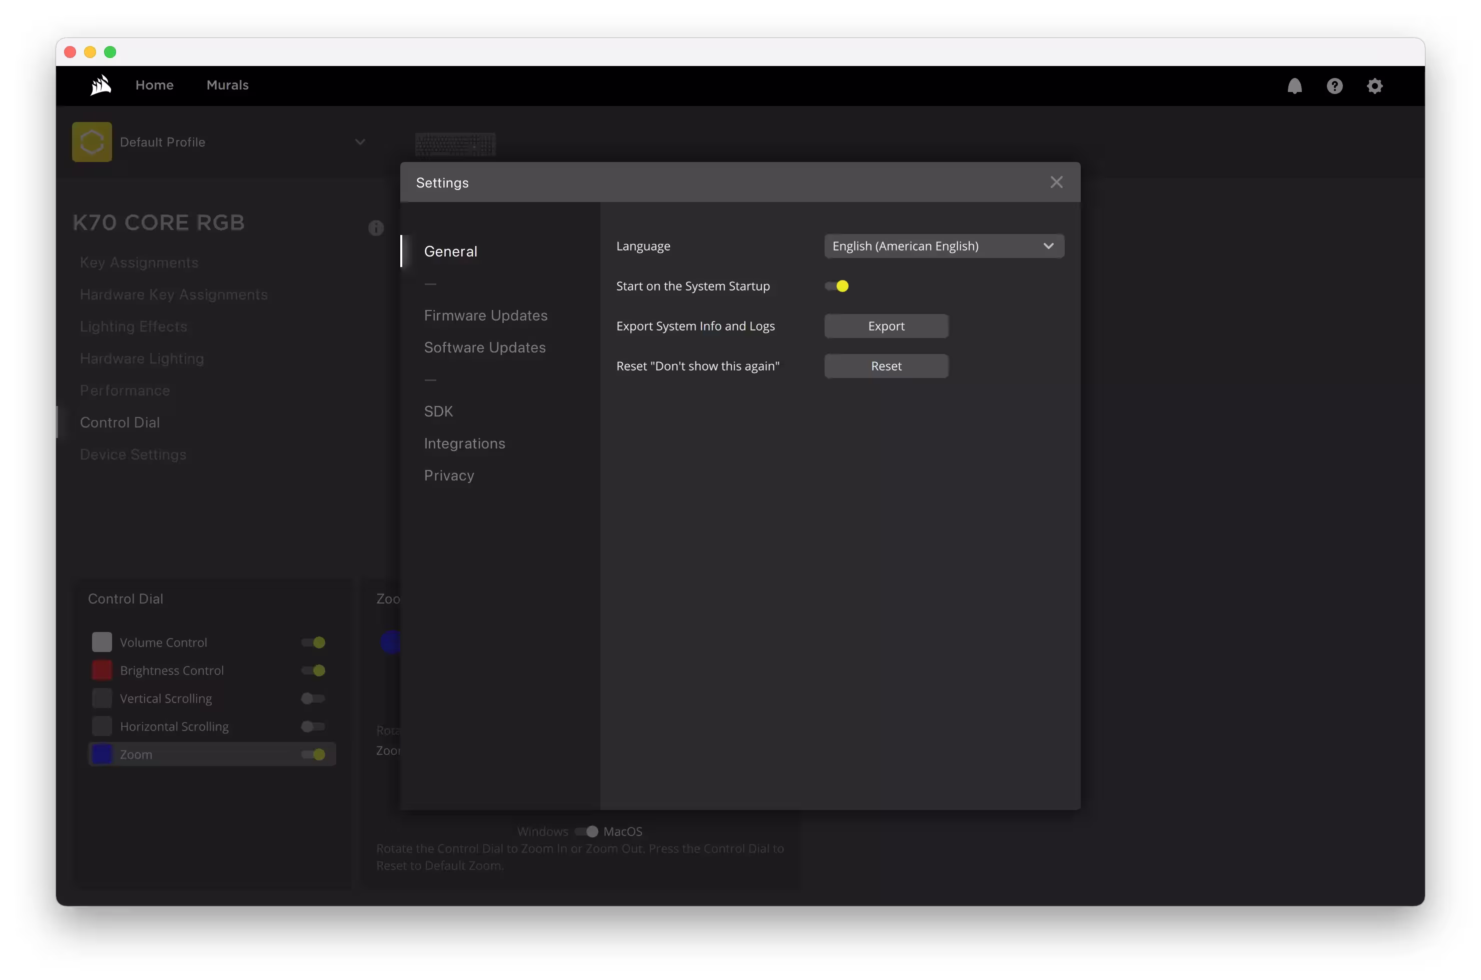Screen dimensions: 1481x980
Task: Open Firmware Updates section
Action: click(x=485, y=315)
